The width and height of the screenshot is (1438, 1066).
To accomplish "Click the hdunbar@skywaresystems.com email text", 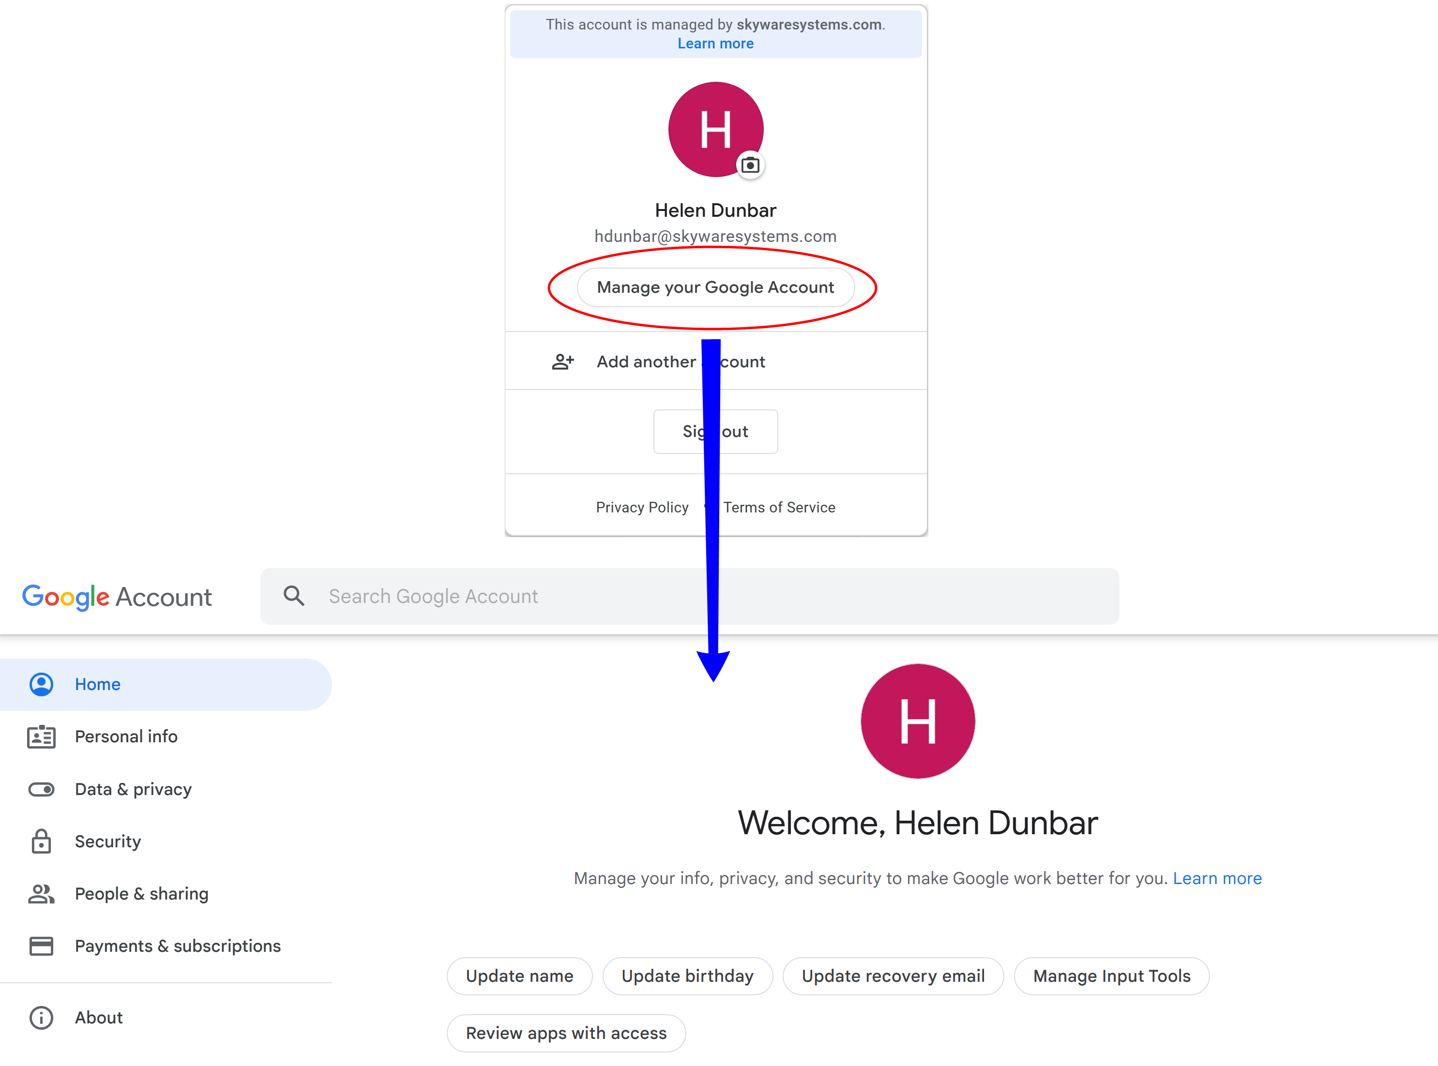I will click(716, 236).
